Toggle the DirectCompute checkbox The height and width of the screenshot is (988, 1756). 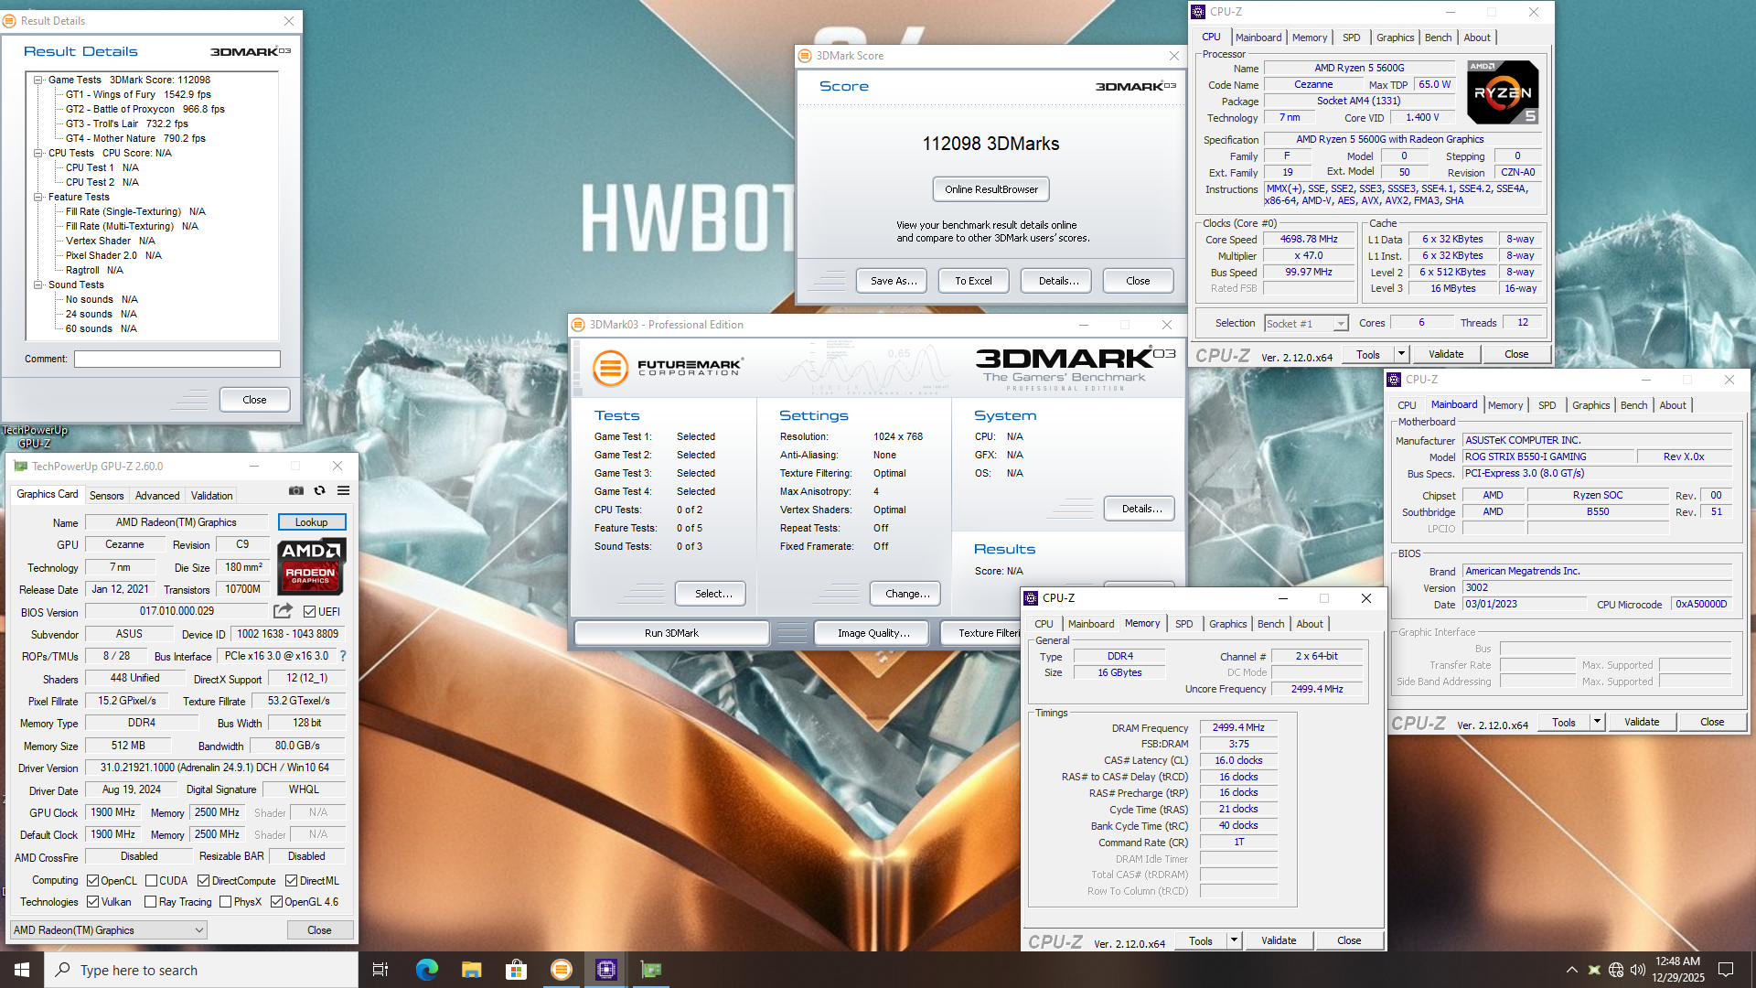pyautogui.click(x=204, y=881)
